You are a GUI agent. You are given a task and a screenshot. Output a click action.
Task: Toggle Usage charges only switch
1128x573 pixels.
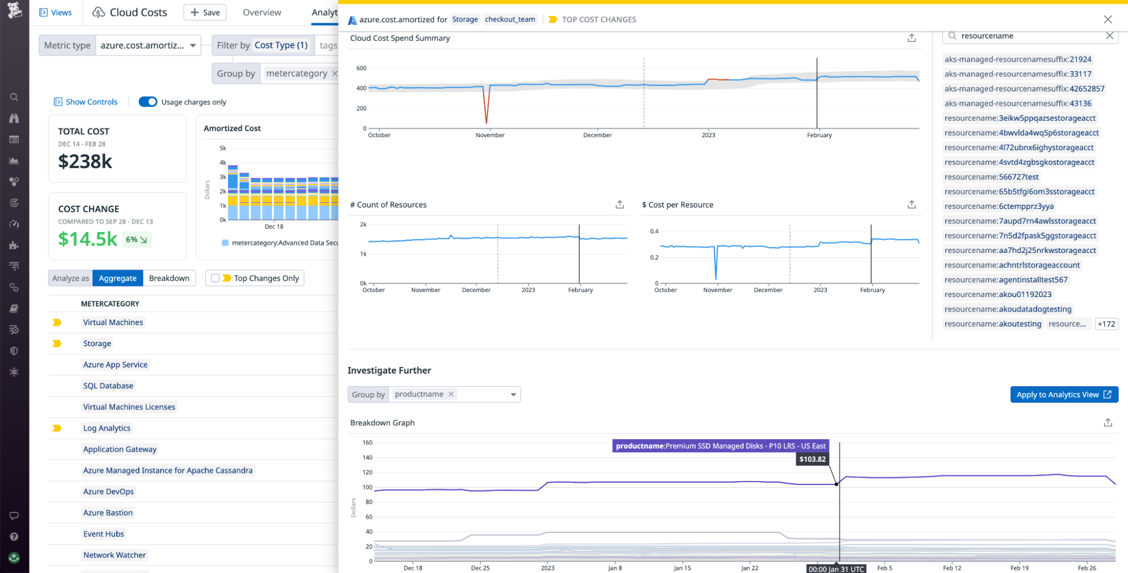coord(148,102)
